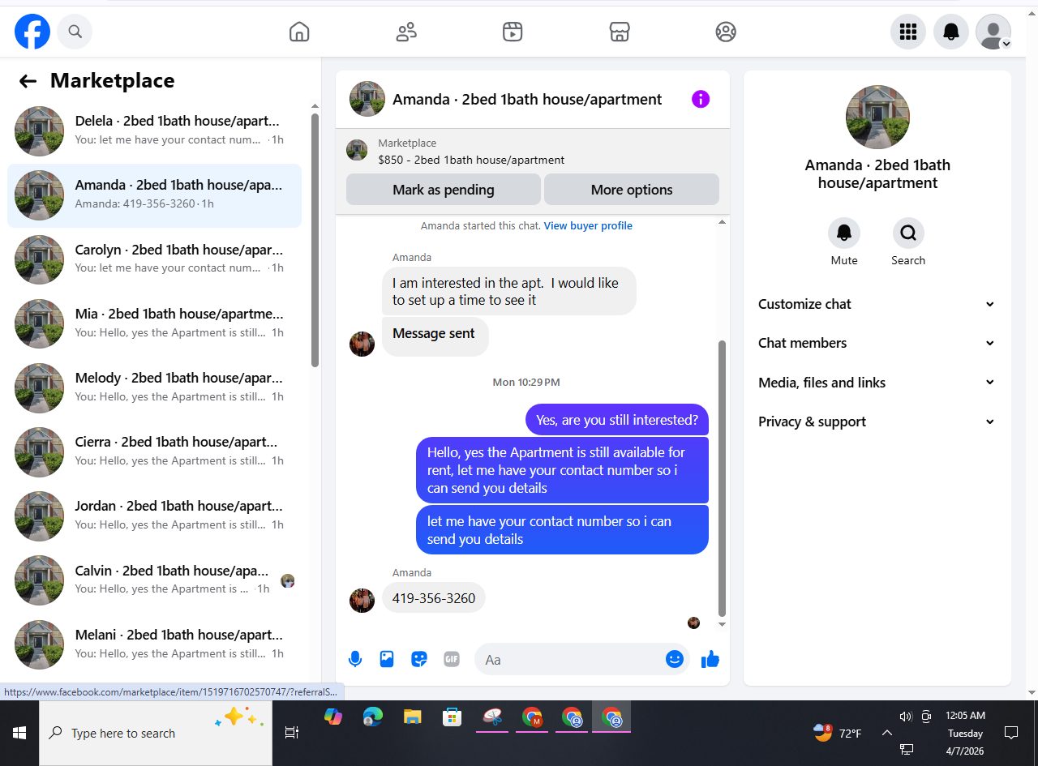Click Amanda's avatar beside phone number message
This screenshot has width=1038, height=766.
point(362,601)
